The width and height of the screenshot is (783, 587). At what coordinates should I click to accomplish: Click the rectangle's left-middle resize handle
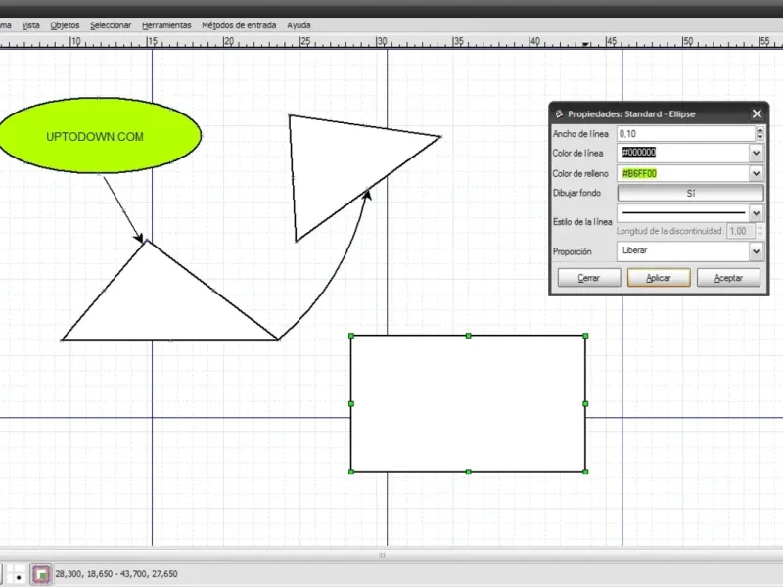(351, 404)
